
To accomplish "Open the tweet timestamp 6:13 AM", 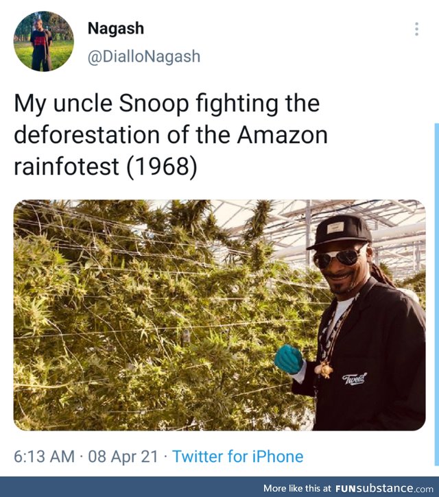I will [44, 457].
